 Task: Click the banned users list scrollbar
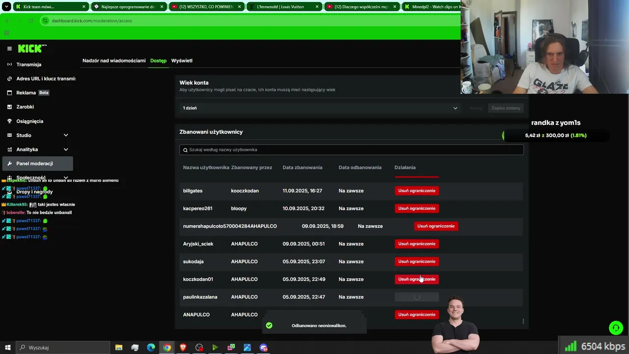[523, 322]
